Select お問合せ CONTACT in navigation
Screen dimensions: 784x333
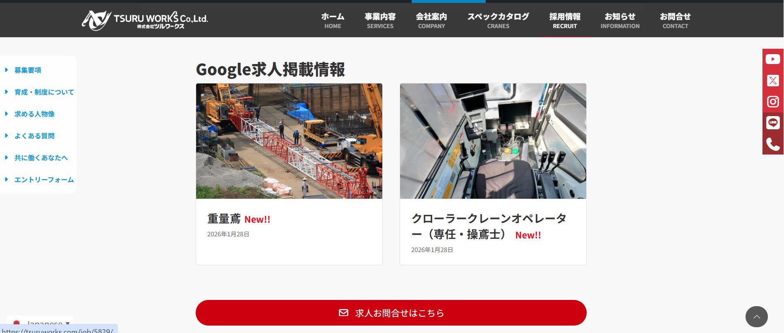[x=675, y=20]
